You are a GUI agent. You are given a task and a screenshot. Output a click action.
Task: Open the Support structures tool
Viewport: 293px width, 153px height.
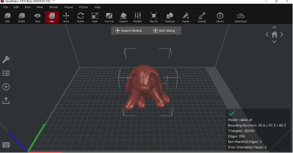(x=123, y=18)
